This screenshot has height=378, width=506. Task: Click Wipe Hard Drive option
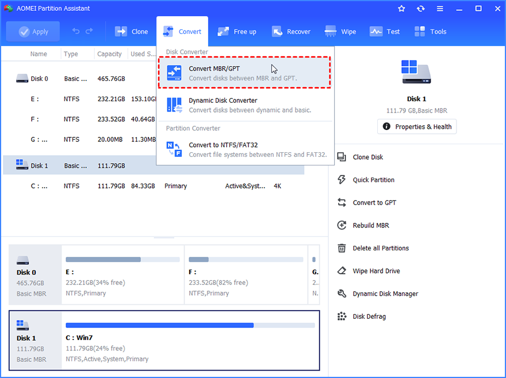(x=376, y=271)
